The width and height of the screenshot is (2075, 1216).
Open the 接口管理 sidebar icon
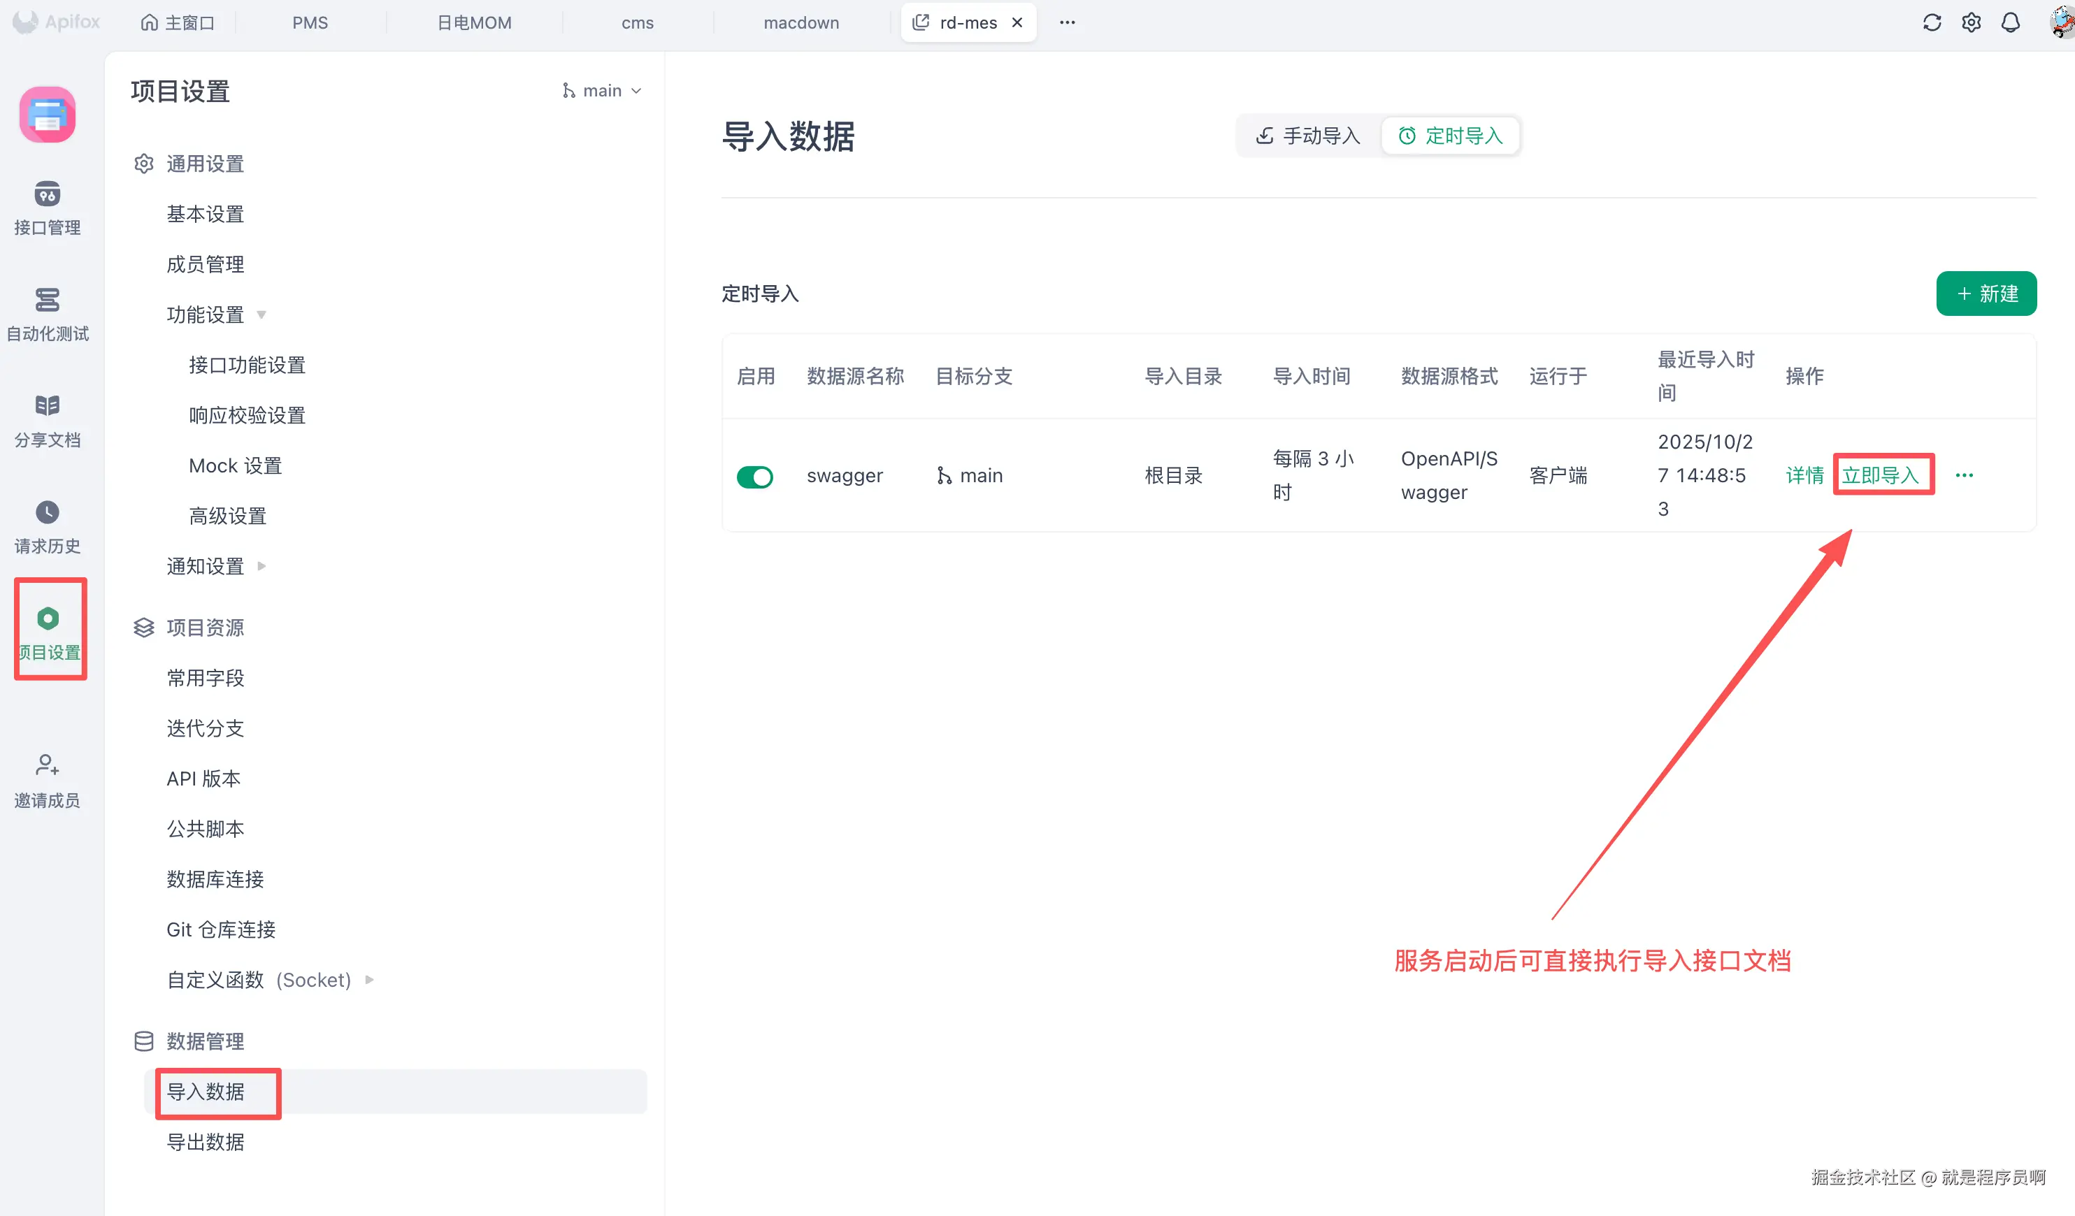[x=47, y=194]
